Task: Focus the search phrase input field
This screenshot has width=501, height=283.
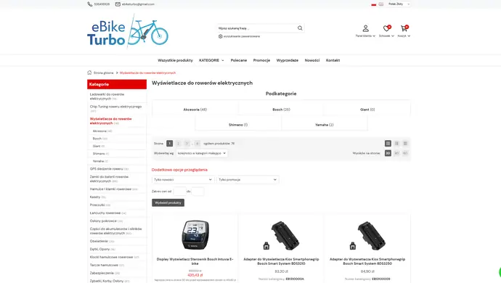Action: (257, 28)
